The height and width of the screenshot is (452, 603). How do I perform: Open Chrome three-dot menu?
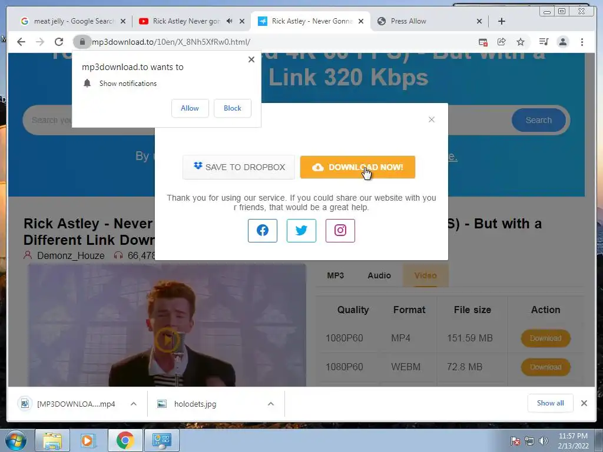click(x=582, y=42)
